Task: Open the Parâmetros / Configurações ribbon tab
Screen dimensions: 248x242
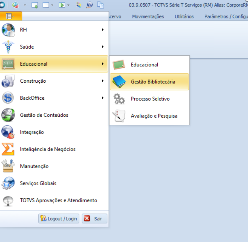Action: [226, 16]
